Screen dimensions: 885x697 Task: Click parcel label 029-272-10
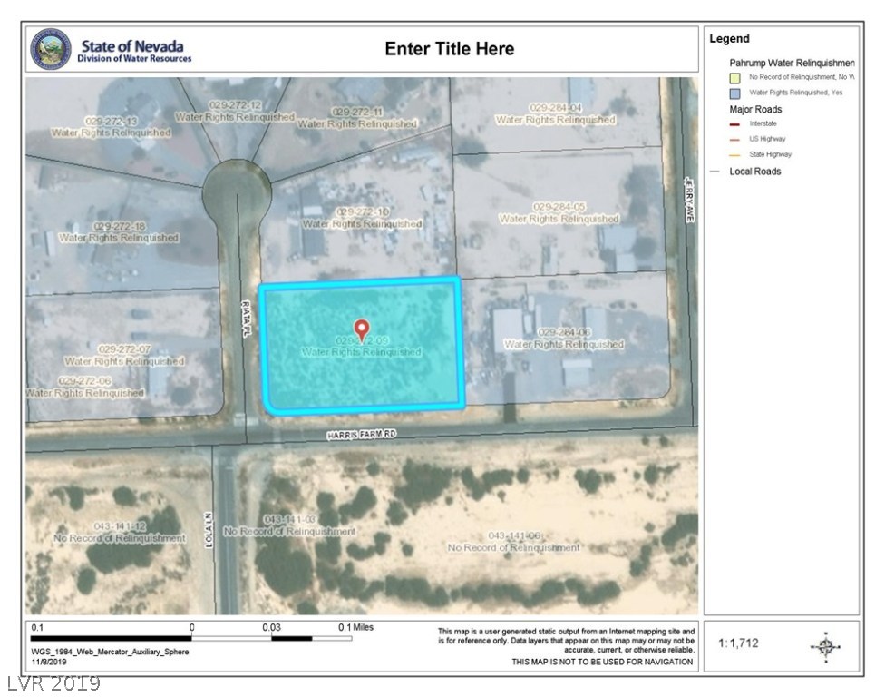(363, 212)
